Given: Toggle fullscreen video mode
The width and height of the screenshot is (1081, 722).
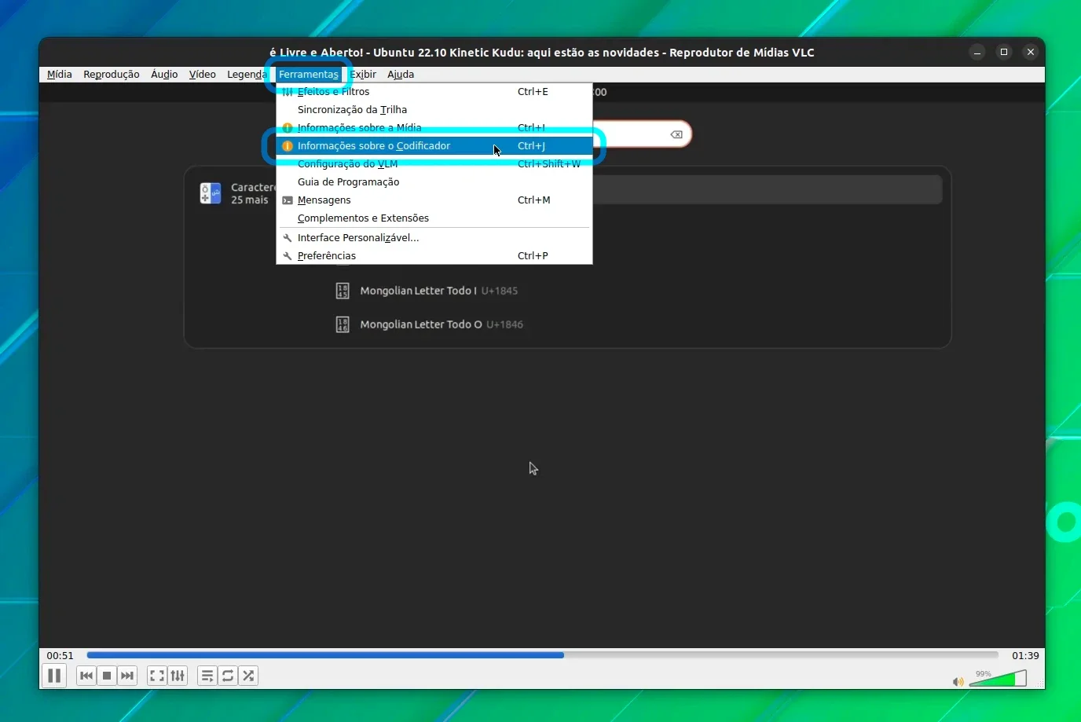Looking at the screenshot, I should 157,676.
